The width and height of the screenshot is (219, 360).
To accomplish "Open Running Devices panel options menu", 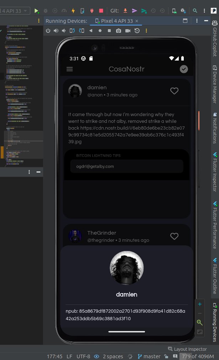I will point(197,21).
